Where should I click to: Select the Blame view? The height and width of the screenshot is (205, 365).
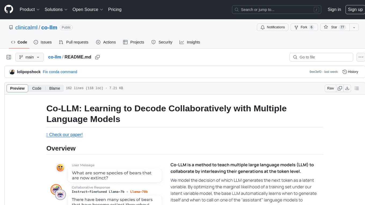point(54,88)
